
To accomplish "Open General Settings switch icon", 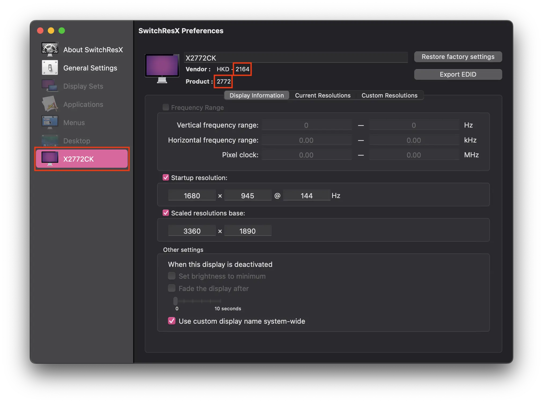I will coord(50,68).
